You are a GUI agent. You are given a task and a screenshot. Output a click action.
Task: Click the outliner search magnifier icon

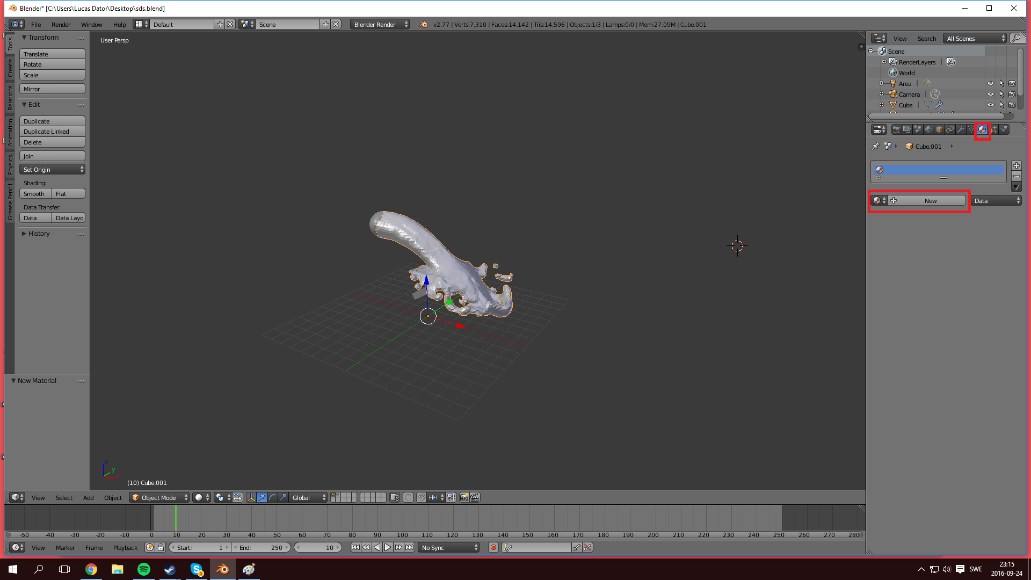1015,38
